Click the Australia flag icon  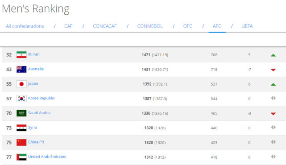tap(21, 69)
